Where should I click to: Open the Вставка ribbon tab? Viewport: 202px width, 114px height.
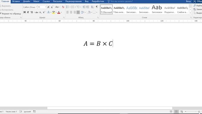coord(16,1)
